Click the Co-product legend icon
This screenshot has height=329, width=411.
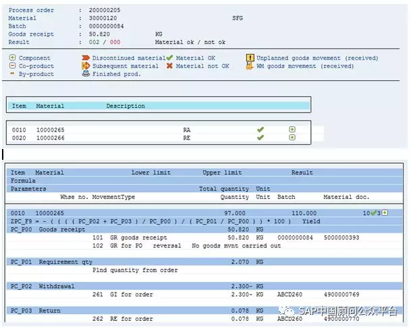tap(13, 66)
